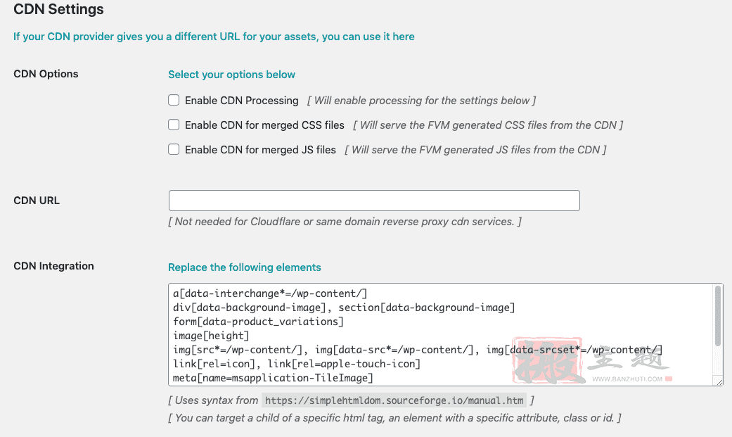This screenshot has height=437, width=732.
Task: Tick Enable CDN for merged CSS files
Action: (x=174, y=125)
